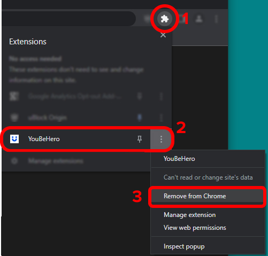Toggle pin for Google Analytics Opt-out Add-on
The width and height of the screenshot is (268, 256).
coord(140,96)
